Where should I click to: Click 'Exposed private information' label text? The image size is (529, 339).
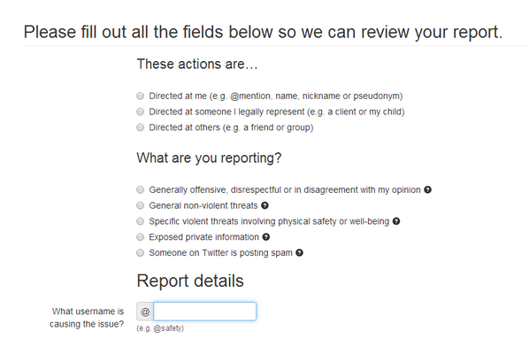[x=203, y=237]
